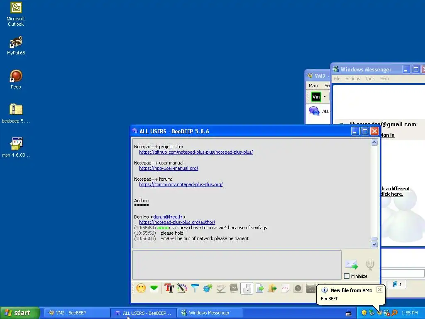The image size is (425, 319).
Task: Click the system clock showing 1:55 PM
Action: point(410,313)
